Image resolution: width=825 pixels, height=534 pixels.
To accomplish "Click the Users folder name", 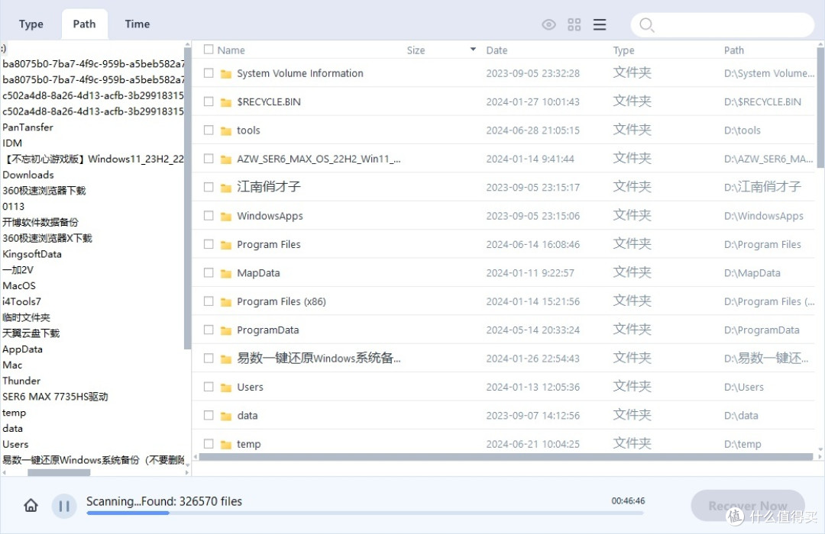I will 250,387.
